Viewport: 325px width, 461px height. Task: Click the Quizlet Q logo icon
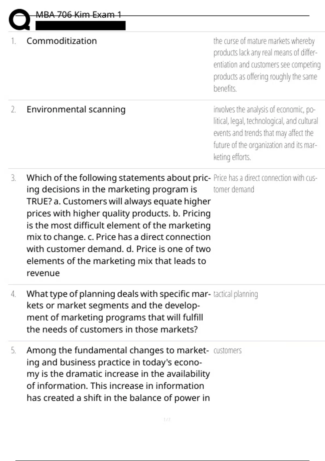click(x=19, y=20)
